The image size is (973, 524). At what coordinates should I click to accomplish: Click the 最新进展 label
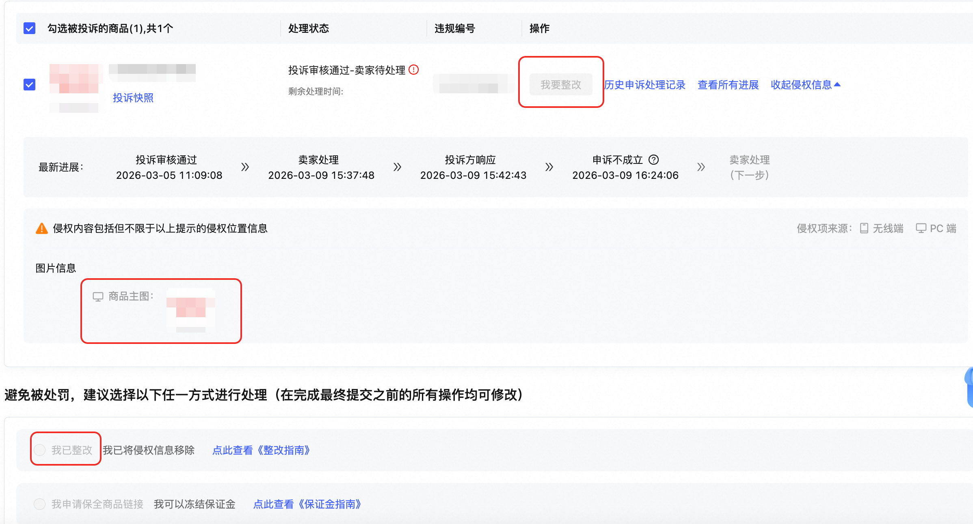tap(61, 167)
